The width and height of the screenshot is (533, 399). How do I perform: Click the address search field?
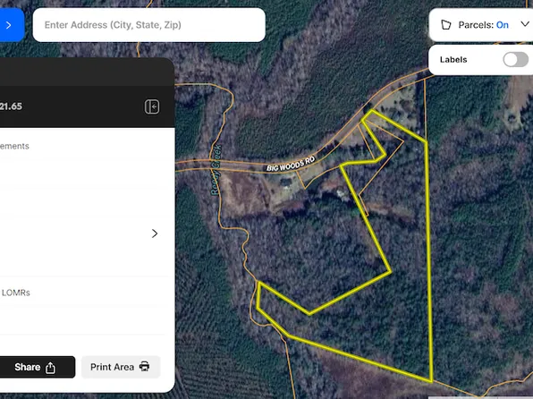[148, 25]
